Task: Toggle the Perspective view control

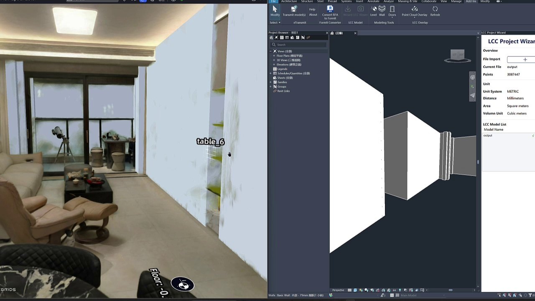Action: pyautogui.click(x=338, y=290)
